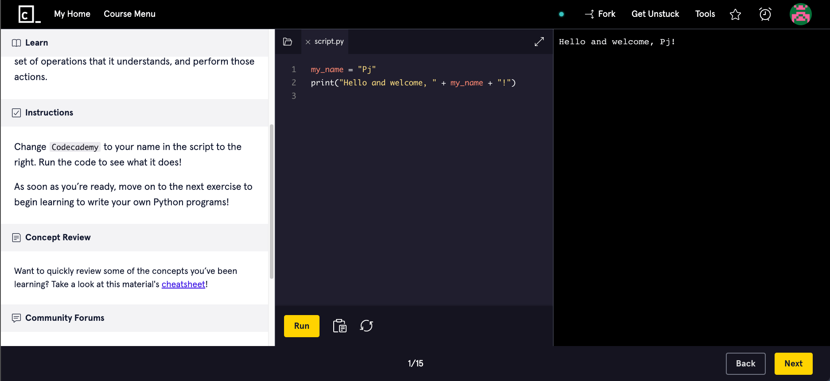This screenshot has width=830, height=381.
Task: Click the 1/15 progress indicator
Action: (x=416, y=364)
